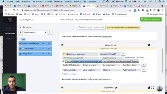Edit sitelink Реальные кейсы
Viewport: 167px width, 94px height.
(71, 70)
